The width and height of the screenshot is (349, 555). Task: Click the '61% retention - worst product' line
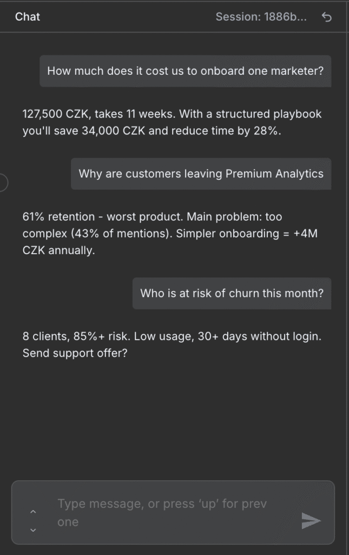point(152,217)
